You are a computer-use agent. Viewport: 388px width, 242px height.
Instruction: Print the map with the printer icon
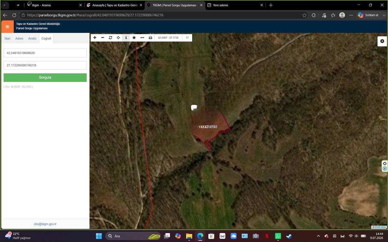[x=150, y=38]
